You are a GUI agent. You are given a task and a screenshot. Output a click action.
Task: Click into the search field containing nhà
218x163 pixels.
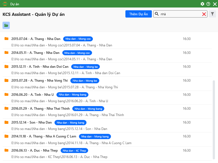click(179, 14)
